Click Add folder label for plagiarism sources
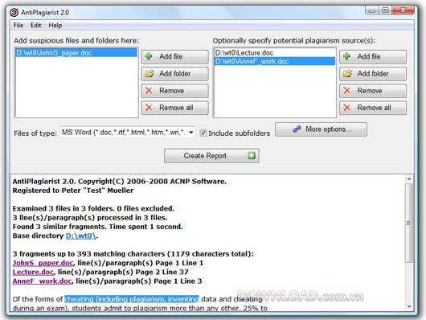The width and height of the screenshot is (426, 320). point(373,73)
